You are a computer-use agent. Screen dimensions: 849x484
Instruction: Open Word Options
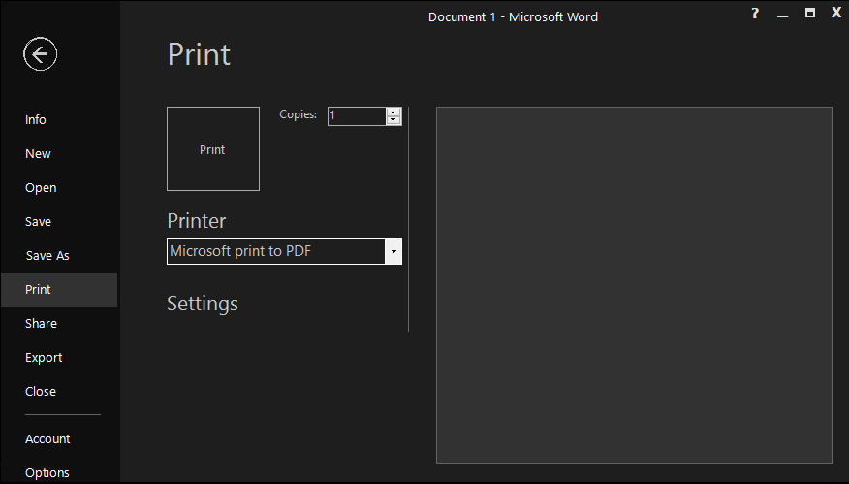pyautogui.click(x=47, y=473)
